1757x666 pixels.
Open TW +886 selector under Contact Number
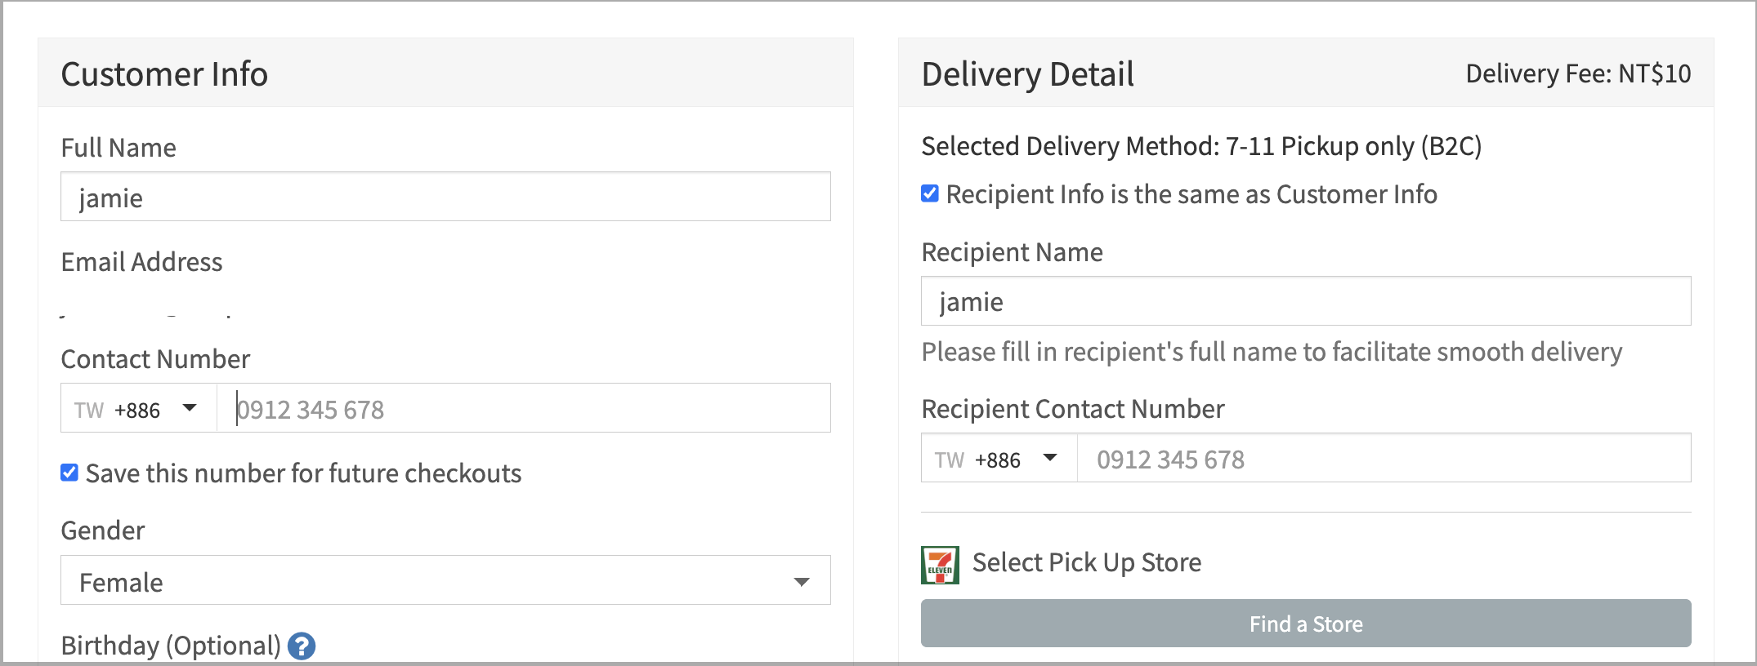(138, 408)
